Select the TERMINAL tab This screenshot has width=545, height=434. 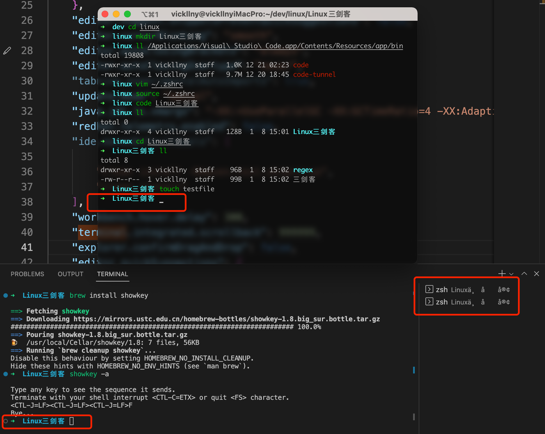pyautogui.click(x=112, y=274)
